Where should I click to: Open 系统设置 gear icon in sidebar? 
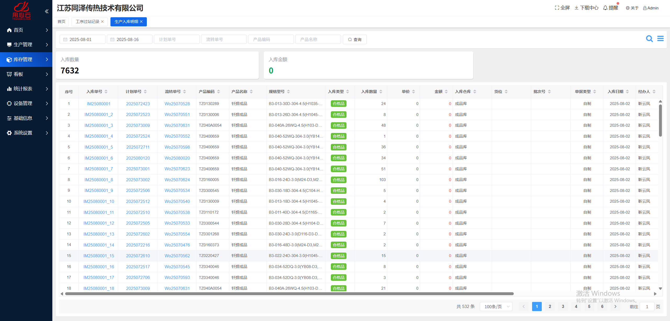(x=9, y=133)
